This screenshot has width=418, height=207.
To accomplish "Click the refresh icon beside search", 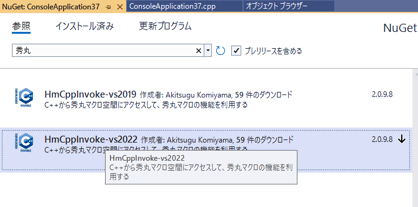I will [x=221, y=51].
